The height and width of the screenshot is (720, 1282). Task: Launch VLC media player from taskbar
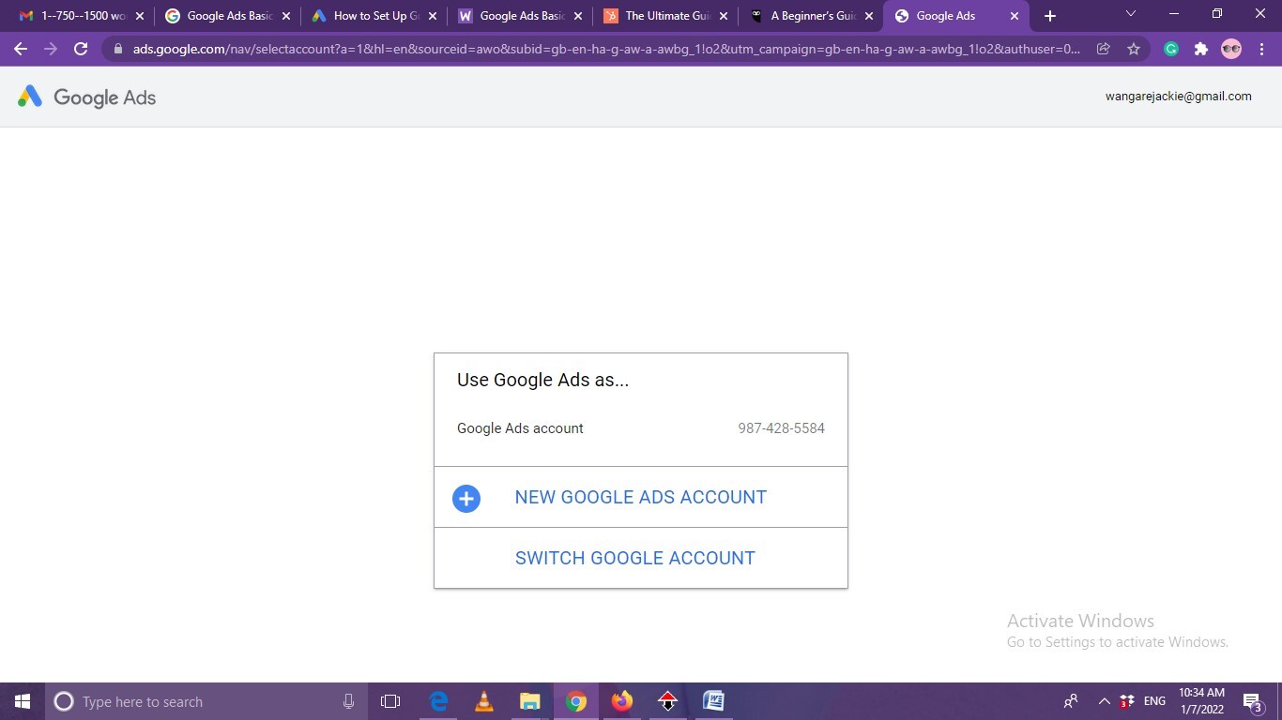click(x=484, y=701)
